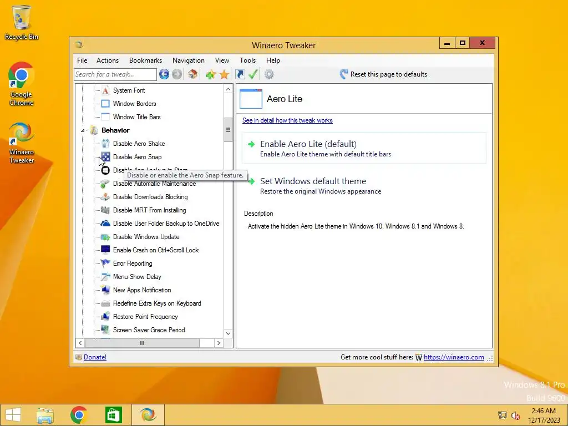This screenshot has width=568, height=426.
Task: Open File Explorer from the taskbar
Action: tap(45, 415)
